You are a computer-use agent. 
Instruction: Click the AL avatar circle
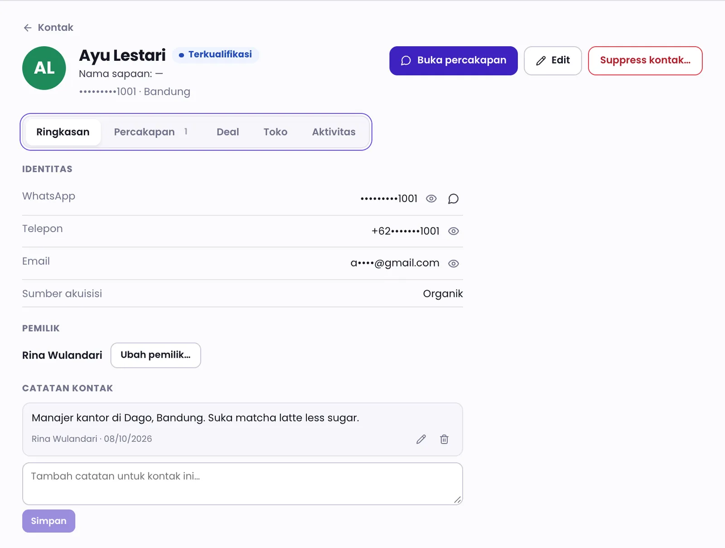pyautogui.click(x=44, y=68)
